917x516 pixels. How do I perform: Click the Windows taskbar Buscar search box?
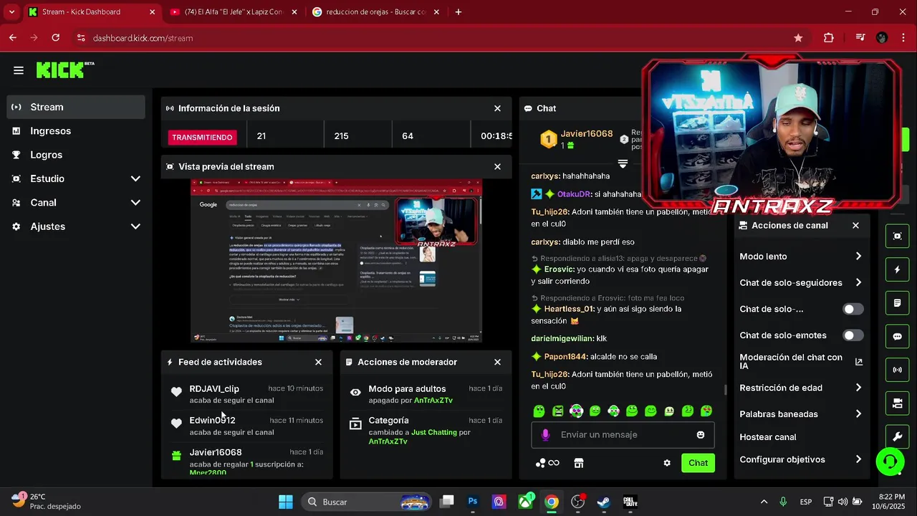(368, 502)
